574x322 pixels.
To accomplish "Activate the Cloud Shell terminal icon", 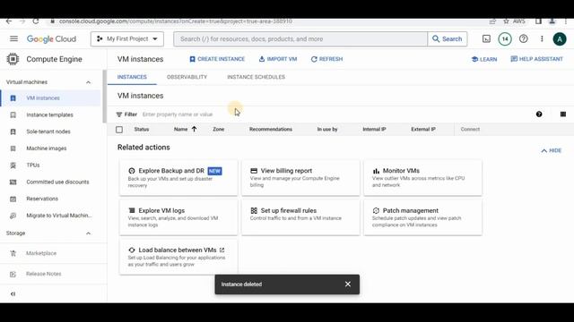I will [x=486, y=38].
